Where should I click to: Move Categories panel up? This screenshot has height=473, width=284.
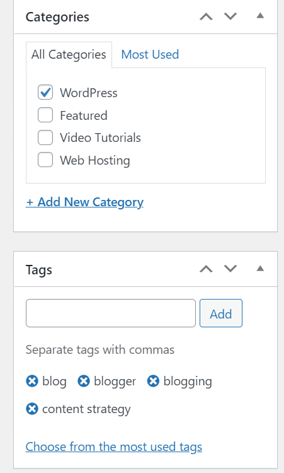point(207,16)
